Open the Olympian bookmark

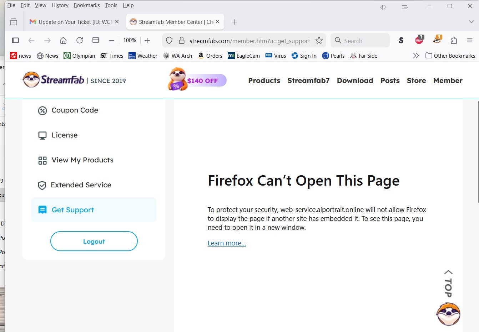click(x=79, y=56)
